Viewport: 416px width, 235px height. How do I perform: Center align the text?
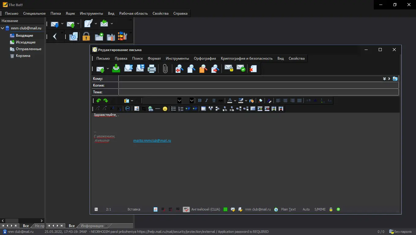coord(285,100)
